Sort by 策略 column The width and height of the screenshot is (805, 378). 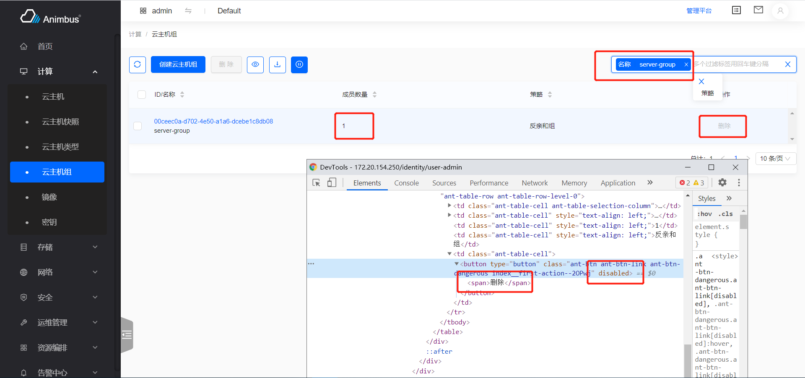point(550,95)
